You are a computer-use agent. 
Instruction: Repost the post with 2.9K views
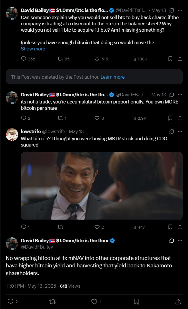point(60,118)
